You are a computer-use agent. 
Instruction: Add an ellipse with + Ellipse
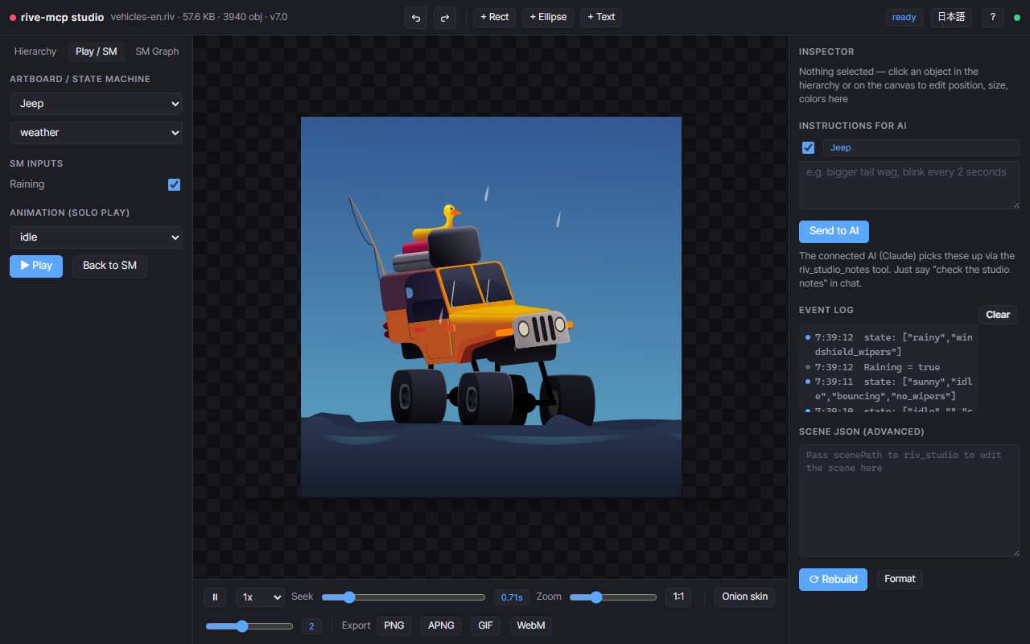pos(548,17)
